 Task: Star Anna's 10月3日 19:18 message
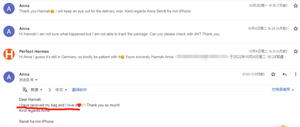(x=296, y=6)
